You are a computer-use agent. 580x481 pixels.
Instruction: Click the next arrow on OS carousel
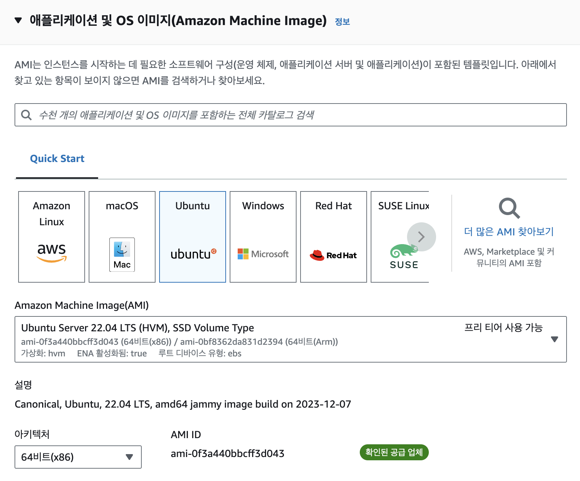pos(422,237)
